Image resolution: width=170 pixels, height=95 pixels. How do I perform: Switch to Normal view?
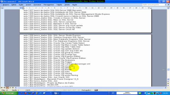(x=2, y=88)
